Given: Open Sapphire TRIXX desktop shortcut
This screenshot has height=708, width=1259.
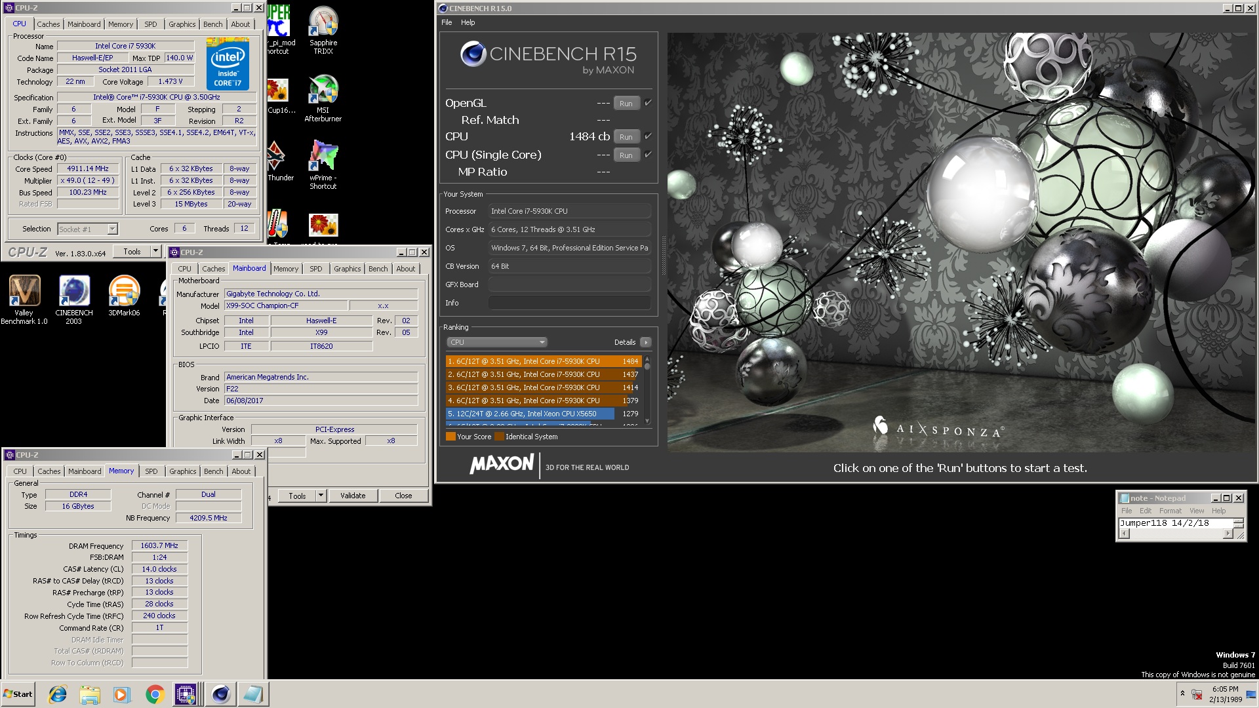Looking at the screenshot, I should click(323, 30).
